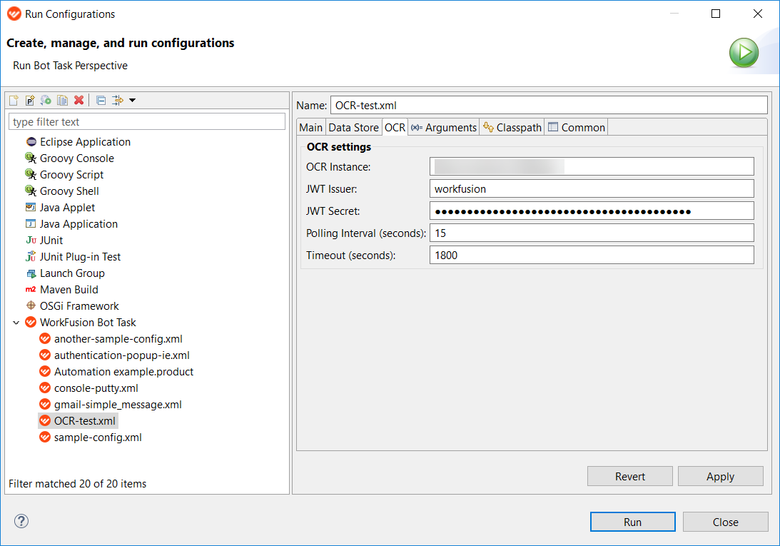Click Duplicate configuration icon
This screenshot has height=546, width=780.
coord(62,100)
